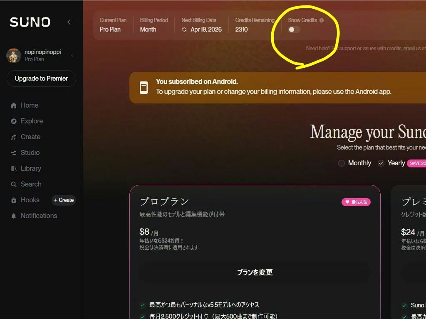Click the 最も人気 pink badge

[356, 202]
